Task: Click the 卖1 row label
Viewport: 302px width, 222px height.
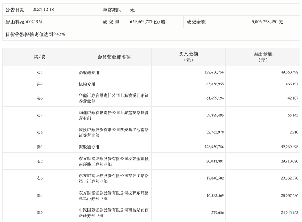Action: 40,147
